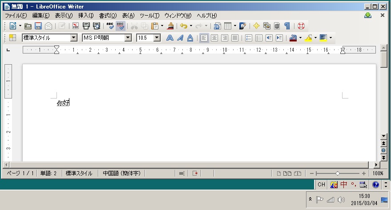Open the 書式(O) menu
The height and width of the screenshot is (210, 391).
[108, 16]
